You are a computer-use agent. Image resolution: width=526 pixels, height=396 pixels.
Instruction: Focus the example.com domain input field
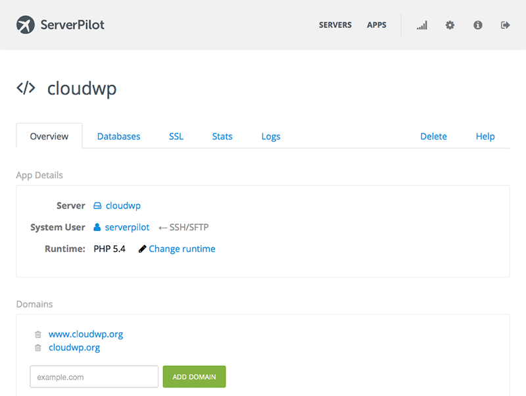94,377
